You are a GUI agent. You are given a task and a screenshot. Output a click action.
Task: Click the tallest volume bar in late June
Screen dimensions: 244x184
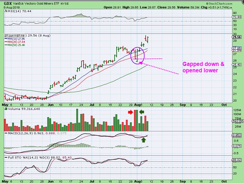pyautogui.click(x=77, y=120)
